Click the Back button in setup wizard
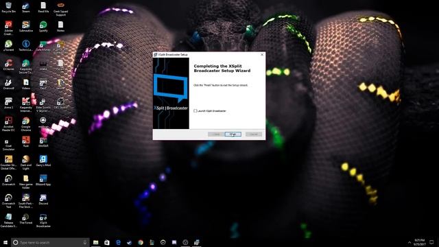This screenshot has height=247, width=439. pyautogui.click(x=216, y=134)
